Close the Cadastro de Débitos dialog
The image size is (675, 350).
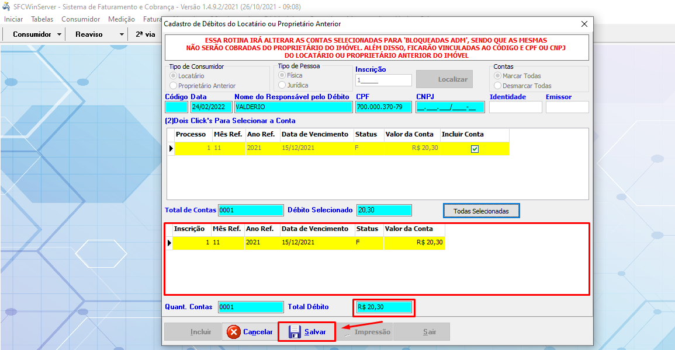click(x=584, y=24)
